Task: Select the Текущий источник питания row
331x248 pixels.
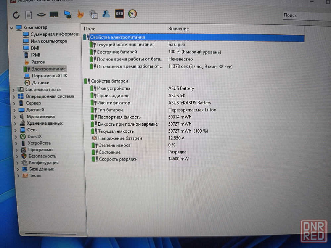Action: pos(137,45)
